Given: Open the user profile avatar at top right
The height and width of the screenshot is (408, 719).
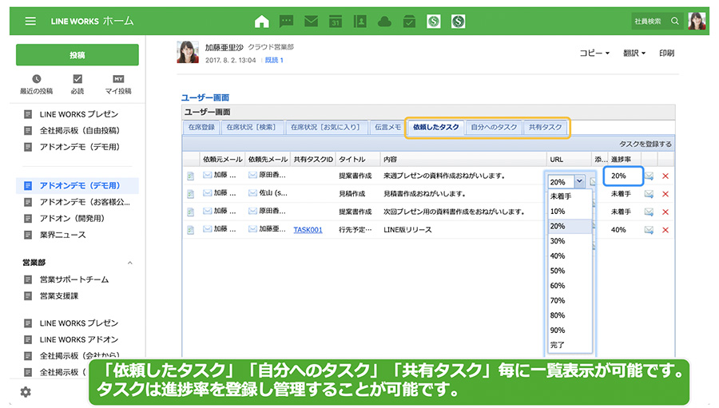Looking at the screenshot, I should click(697, 21).
